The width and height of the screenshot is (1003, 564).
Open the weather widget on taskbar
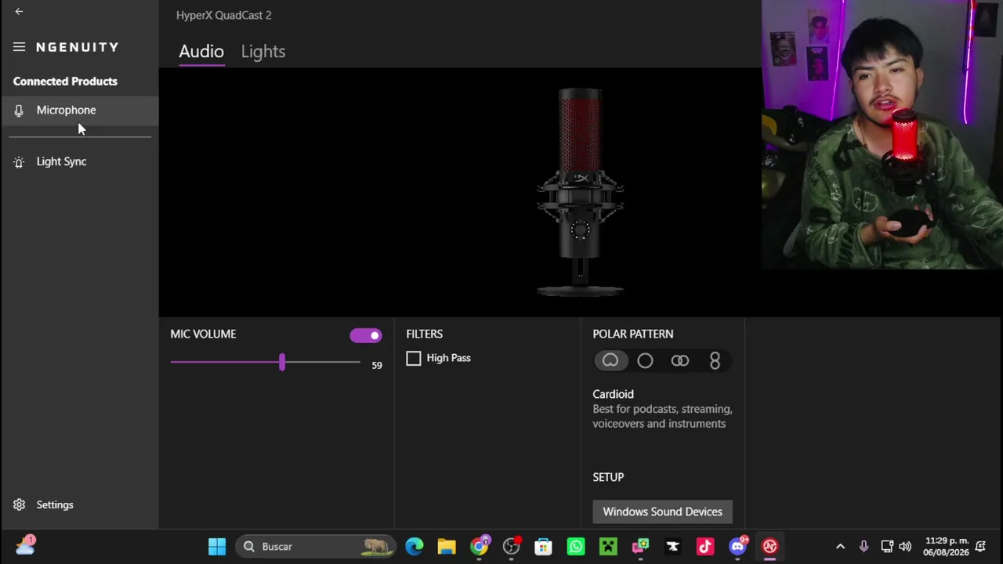tap(25, 546)
